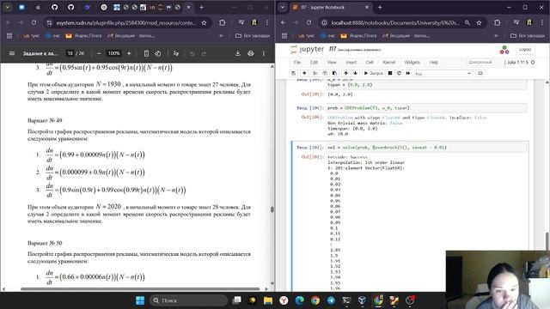Open the Jupyter Insert menu

pos(351,63)
